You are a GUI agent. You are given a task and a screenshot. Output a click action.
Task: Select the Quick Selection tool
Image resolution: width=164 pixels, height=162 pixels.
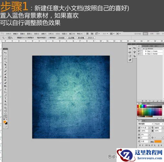click(x=5, y=62)
